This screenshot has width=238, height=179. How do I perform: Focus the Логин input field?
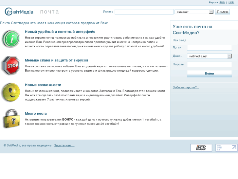click(210, 48)
